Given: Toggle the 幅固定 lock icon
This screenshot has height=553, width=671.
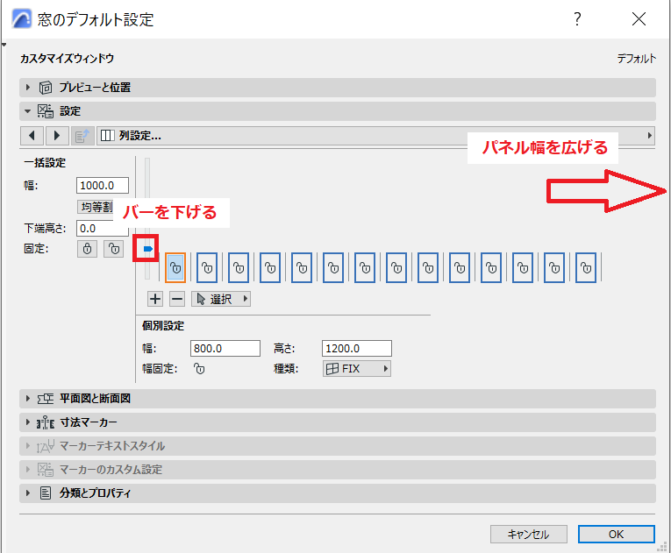Looking at the screenshot, I should (x=199, y=368).
